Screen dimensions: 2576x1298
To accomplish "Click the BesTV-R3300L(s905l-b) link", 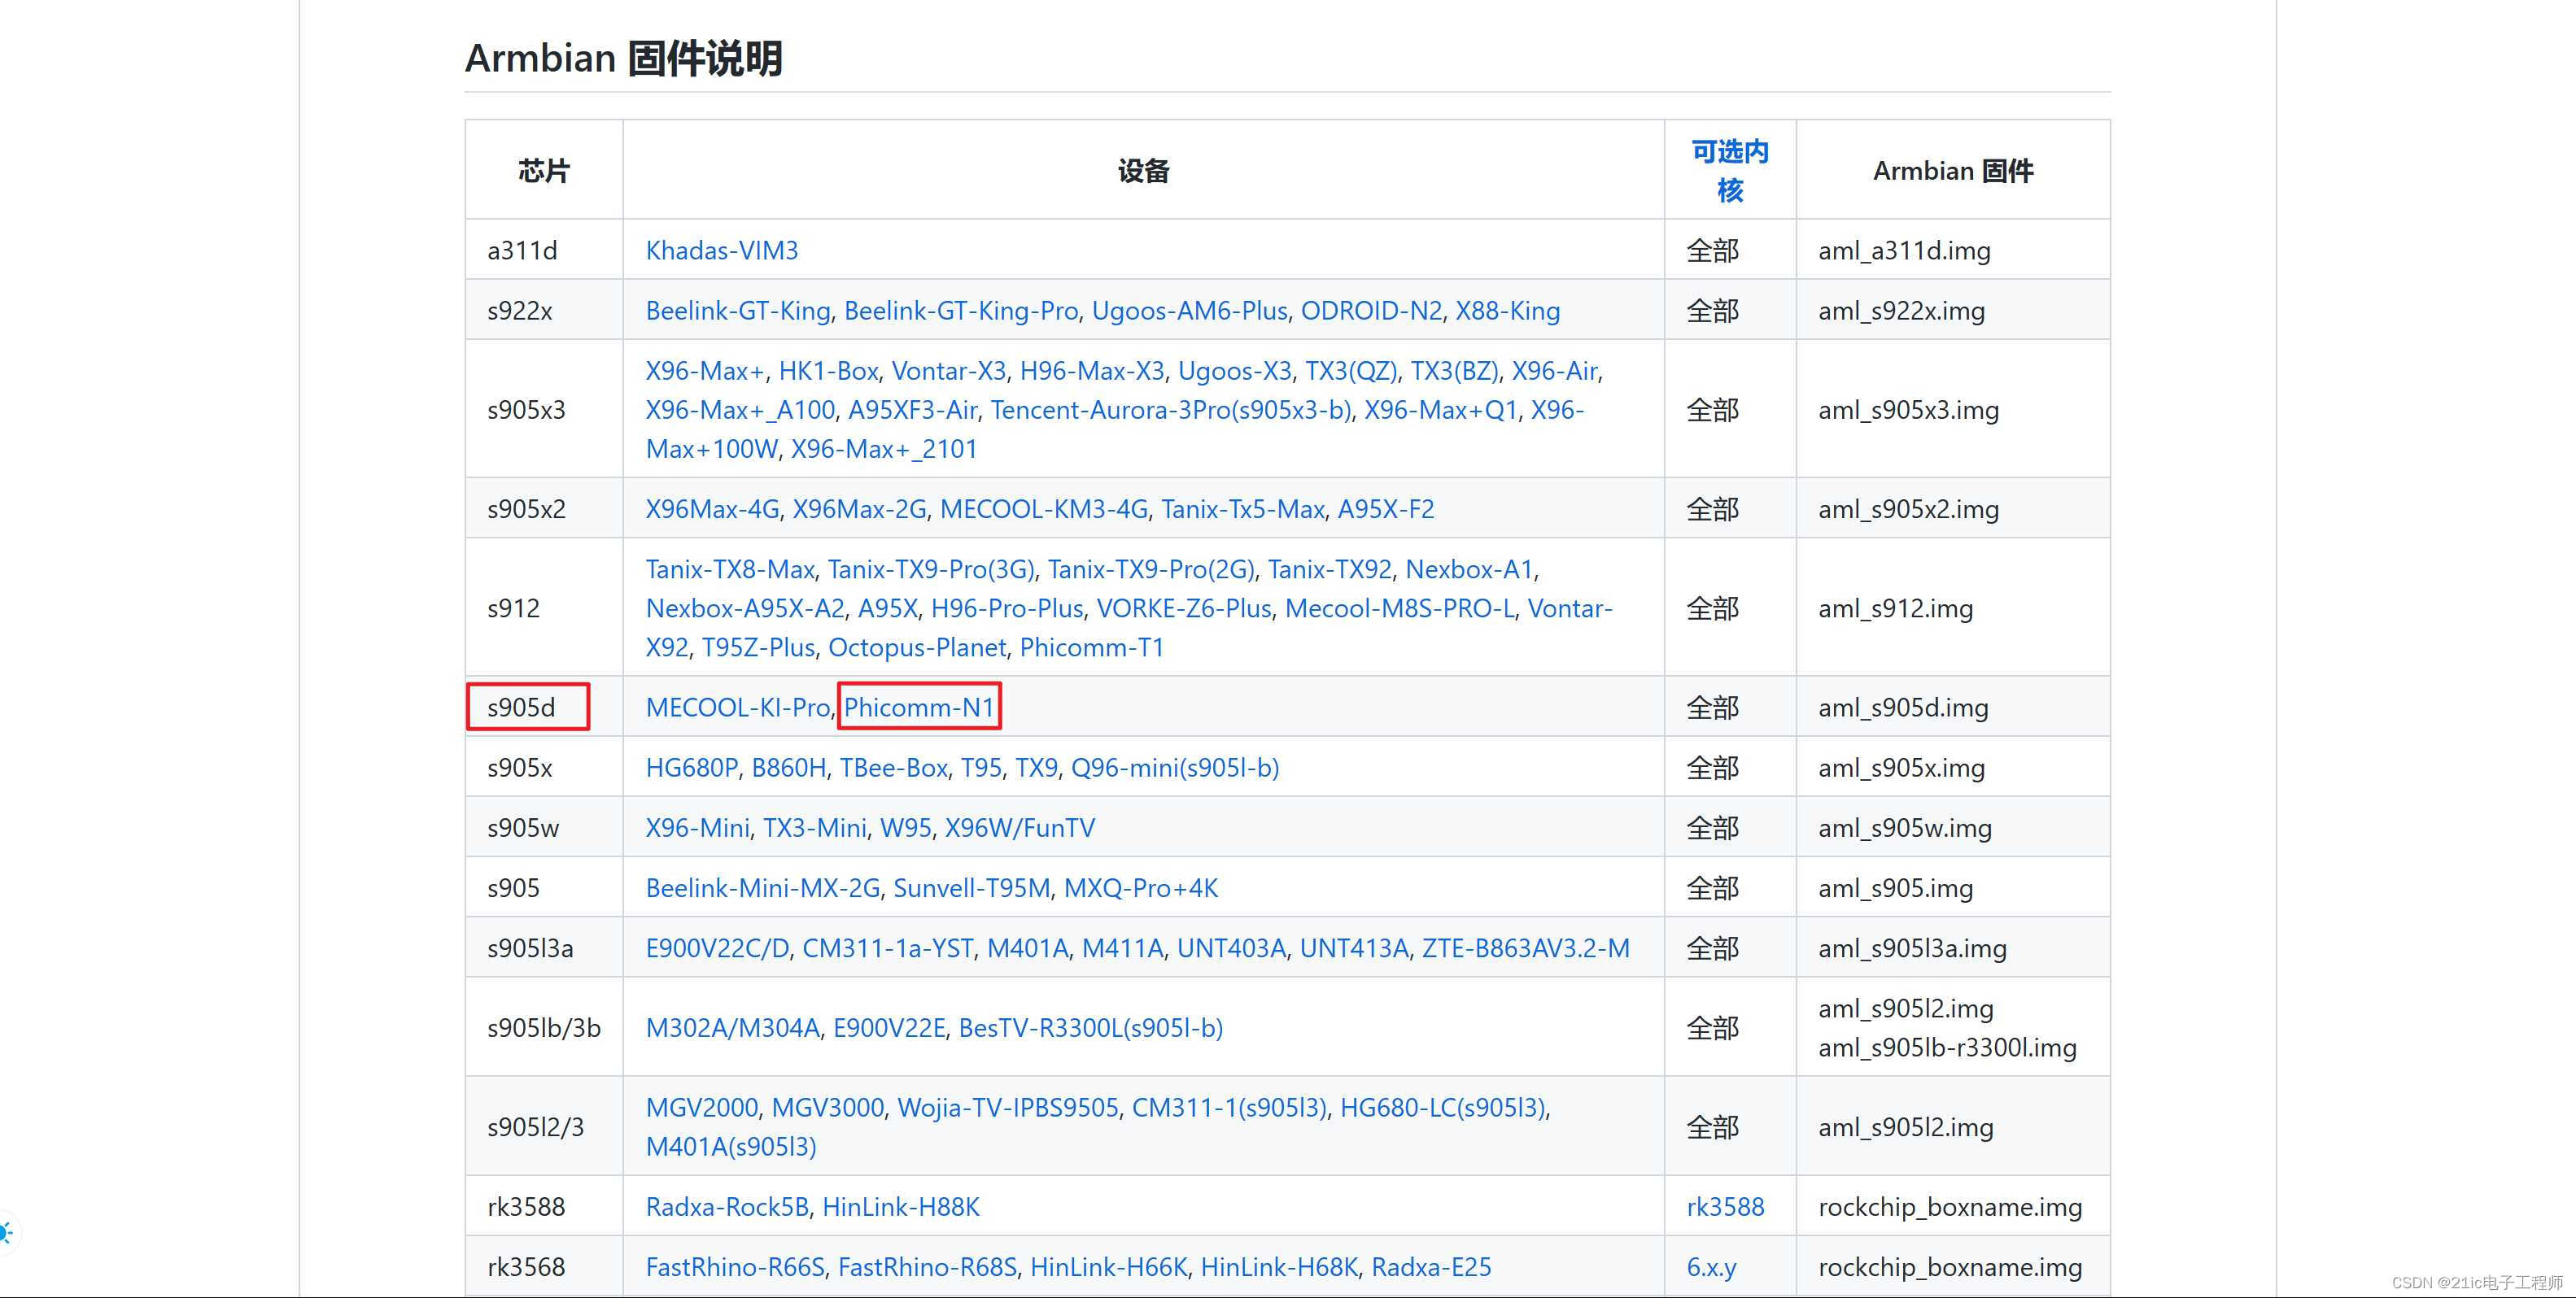I will (1090, 1027).
